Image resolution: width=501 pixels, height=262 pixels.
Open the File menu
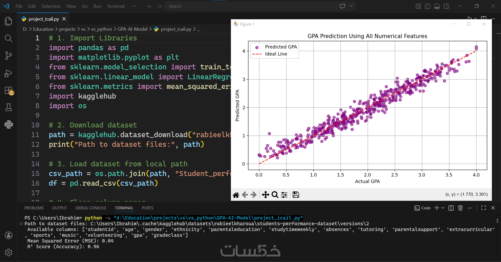coord(19,6)
